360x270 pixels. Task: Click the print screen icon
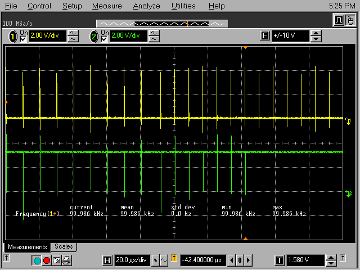click(66, 260)
